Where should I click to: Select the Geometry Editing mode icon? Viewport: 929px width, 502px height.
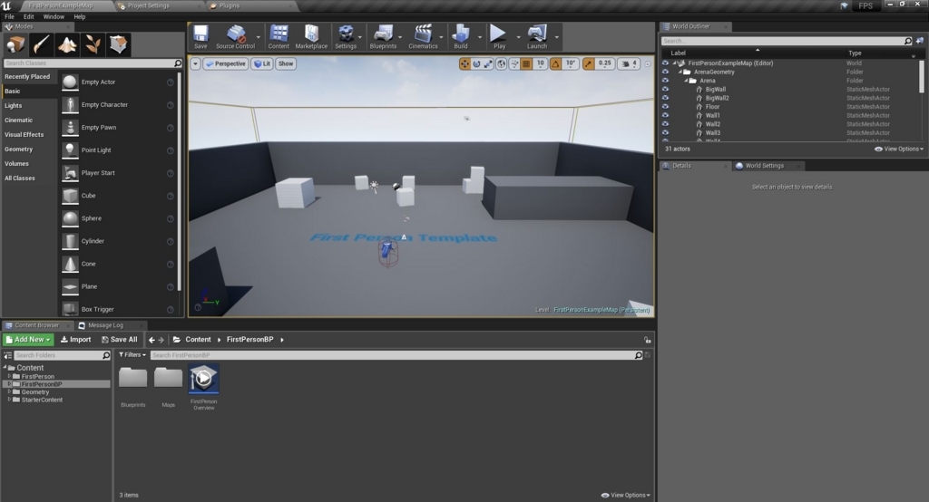tap(118, 44)
